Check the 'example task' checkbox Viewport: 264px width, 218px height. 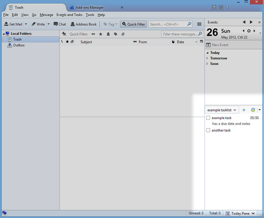tap(208, 118)
